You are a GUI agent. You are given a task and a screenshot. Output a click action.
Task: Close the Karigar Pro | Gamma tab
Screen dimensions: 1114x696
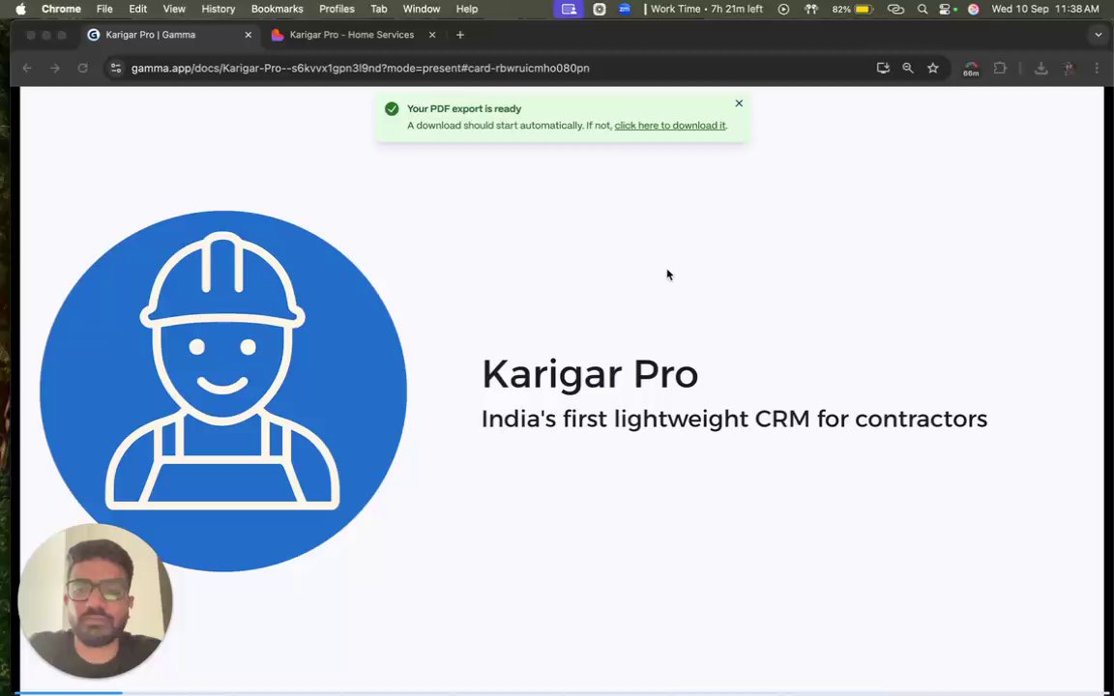(248, 35)
